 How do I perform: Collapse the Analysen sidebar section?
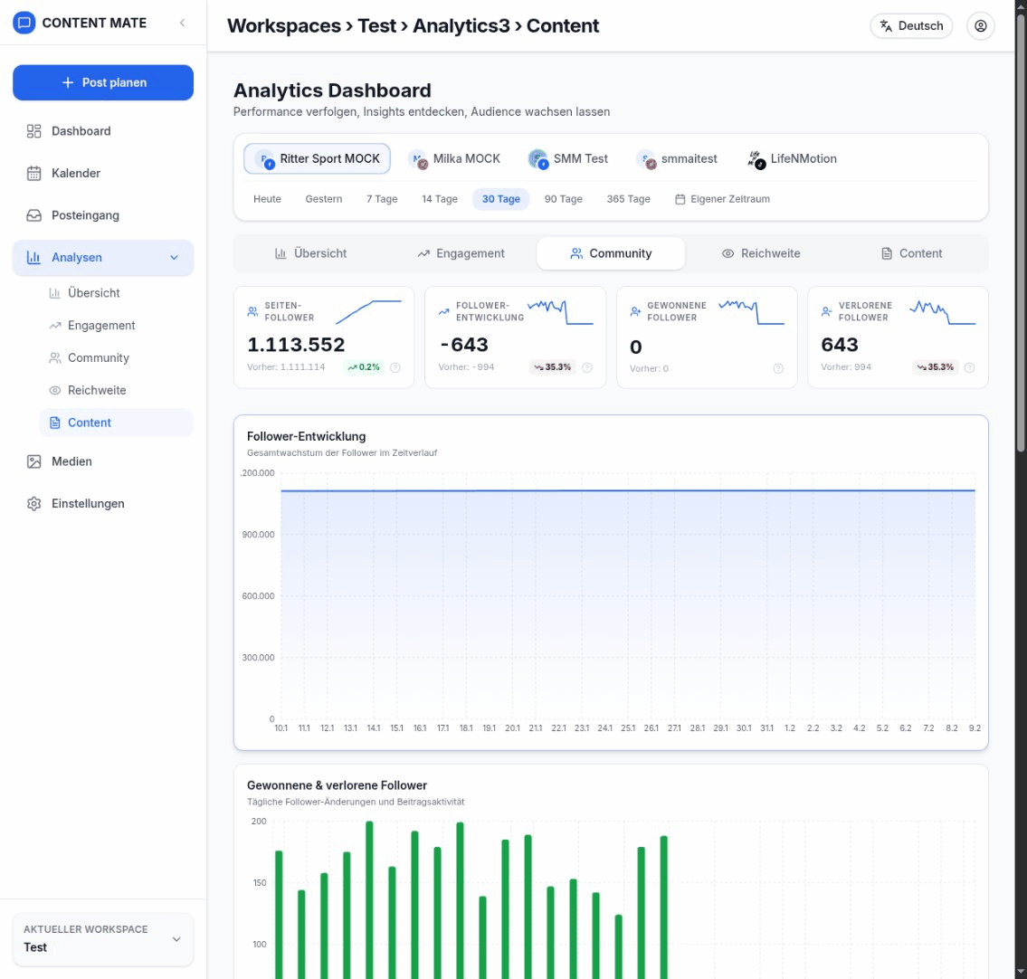point(175,258)
